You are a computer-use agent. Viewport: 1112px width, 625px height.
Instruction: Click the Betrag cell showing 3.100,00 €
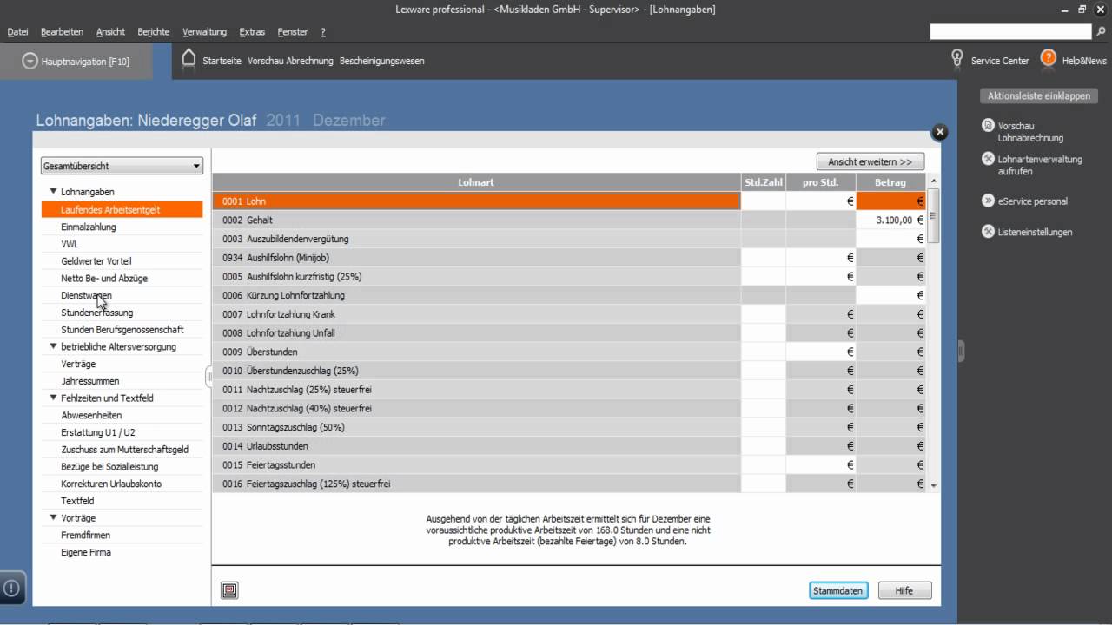coord(890,220)
